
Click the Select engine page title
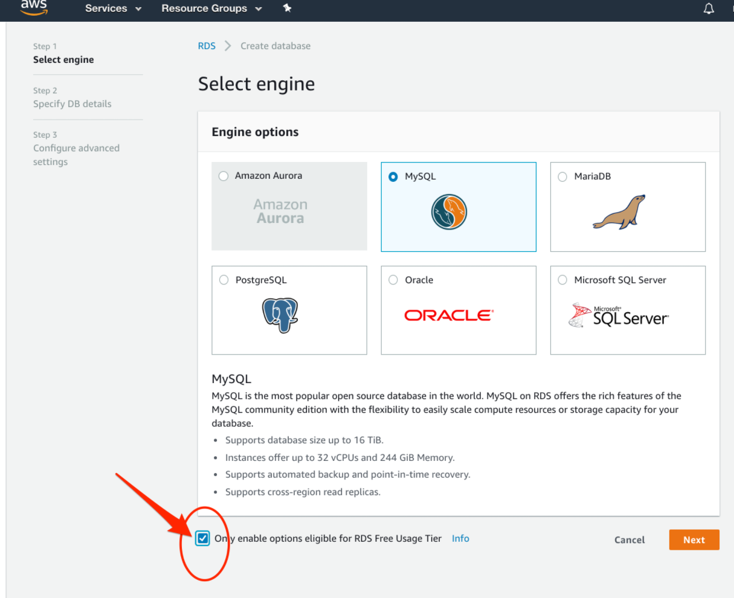point(256,84)
